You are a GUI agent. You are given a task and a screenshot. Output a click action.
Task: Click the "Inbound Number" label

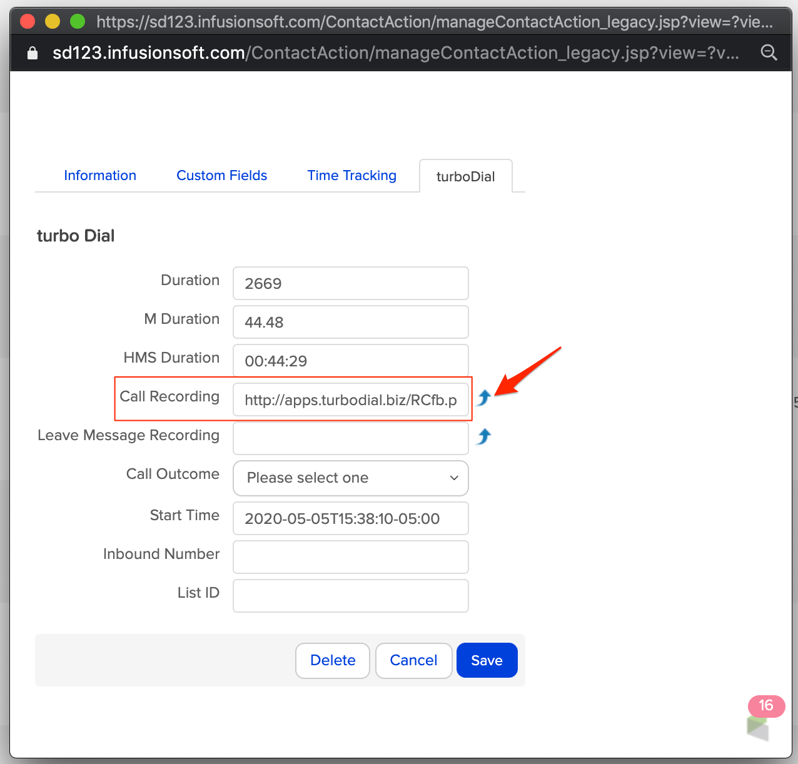coord(161,554)
